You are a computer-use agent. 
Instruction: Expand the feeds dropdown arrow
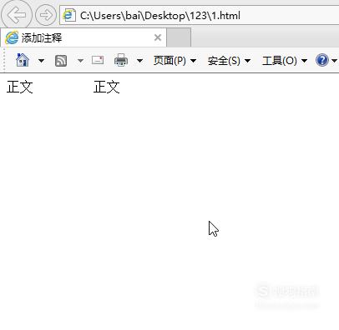tap(80, 60)
